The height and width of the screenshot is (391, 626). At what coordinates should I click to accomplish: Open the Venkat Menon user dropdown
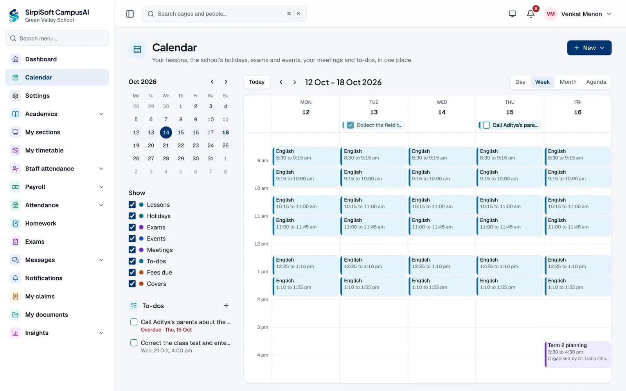point(578,14)
